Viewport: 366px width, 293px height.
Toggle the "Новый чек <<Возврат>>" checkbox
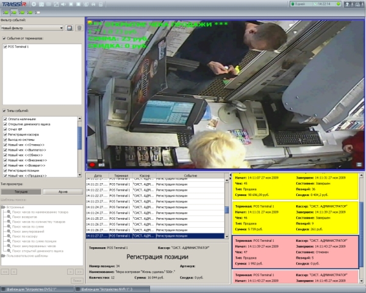pyautogui.click(x=5, y=165)
